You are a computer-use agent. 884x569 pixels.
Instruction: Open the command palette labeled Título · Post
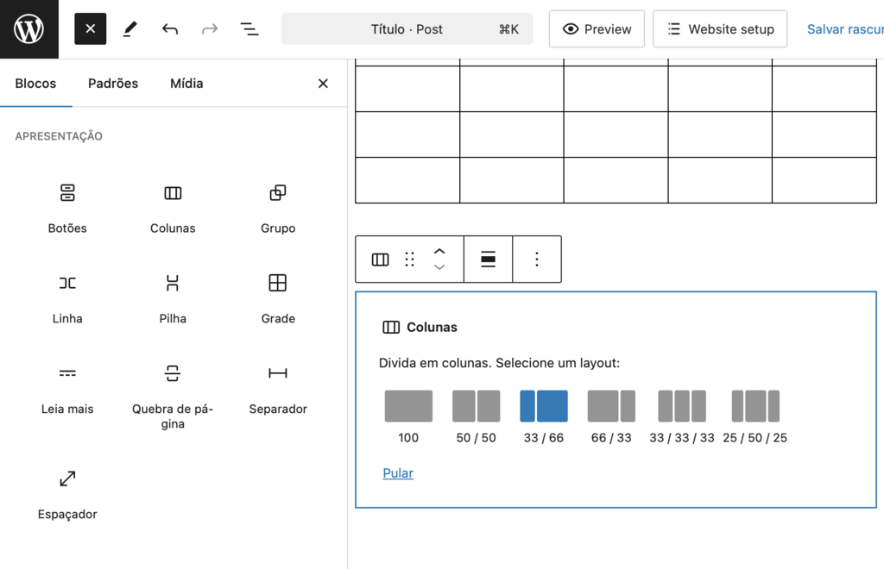[407, 28]
